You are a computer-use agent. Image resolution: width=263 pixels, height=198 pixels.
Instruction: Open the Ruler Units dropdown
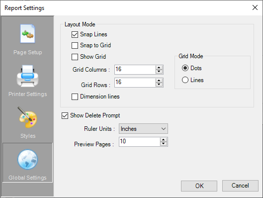143,129
